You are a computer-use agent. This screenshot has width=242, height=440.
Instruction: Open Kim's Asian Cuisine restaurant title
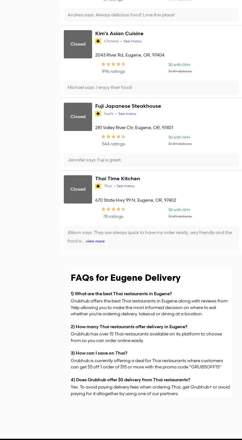coord(119,34)
